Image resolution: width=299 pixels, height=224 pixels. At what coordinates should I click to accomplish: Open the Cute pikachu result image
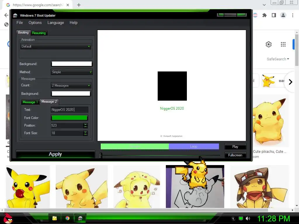(x=271, y=120)
